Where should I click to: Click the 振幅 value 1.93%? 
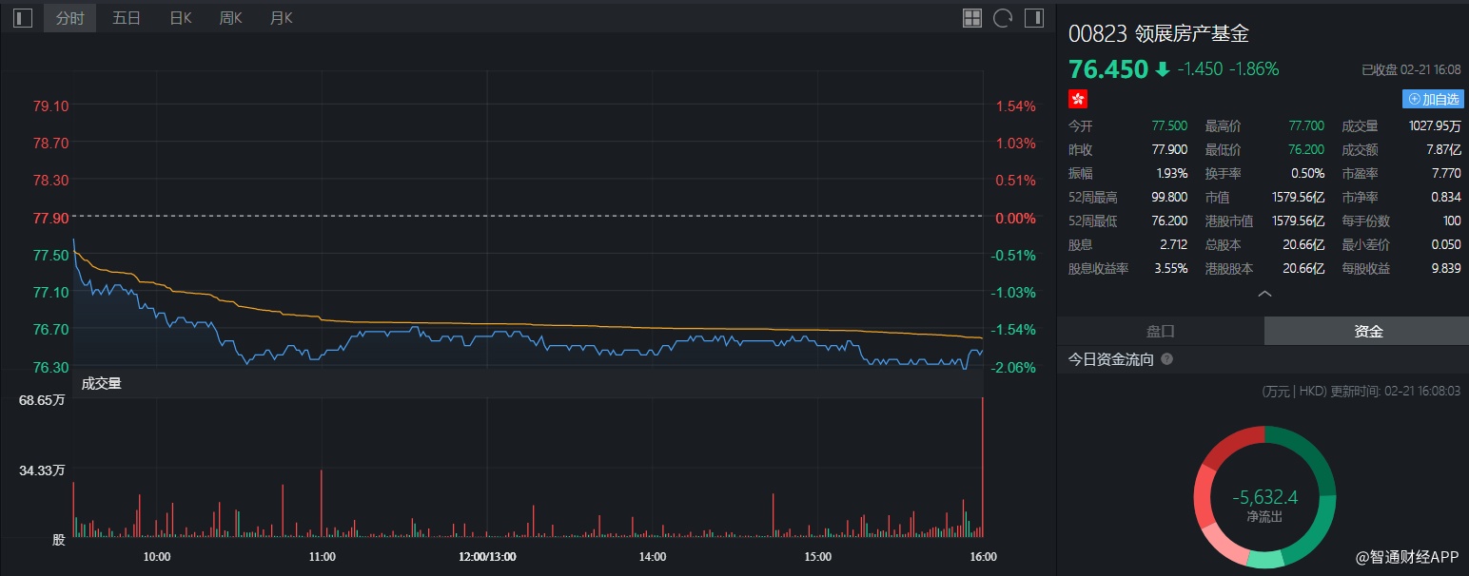click(1172, 174)
